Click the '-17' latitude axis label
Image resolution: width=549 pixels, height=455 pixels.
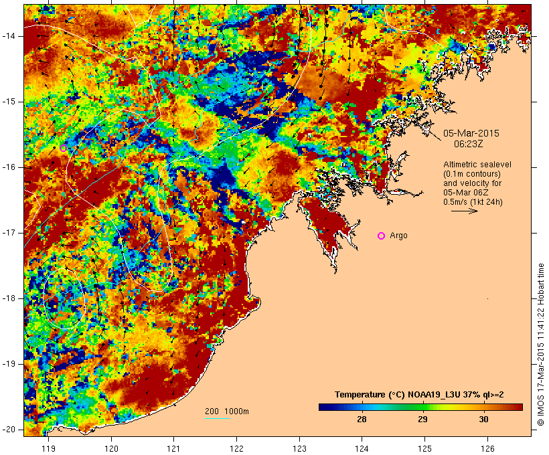[9, 233]
